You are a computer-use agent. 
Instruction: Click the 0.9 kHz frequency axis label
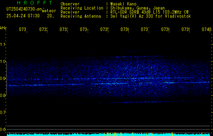[3, 79]
